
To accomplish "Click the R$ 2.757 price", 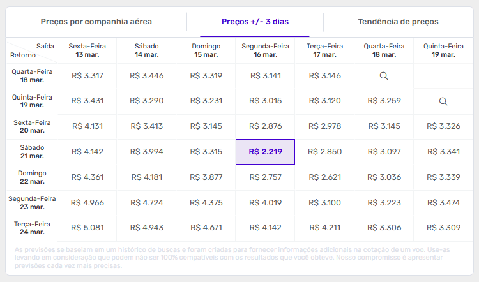I will pyautogui.click(x=265, y=177).
